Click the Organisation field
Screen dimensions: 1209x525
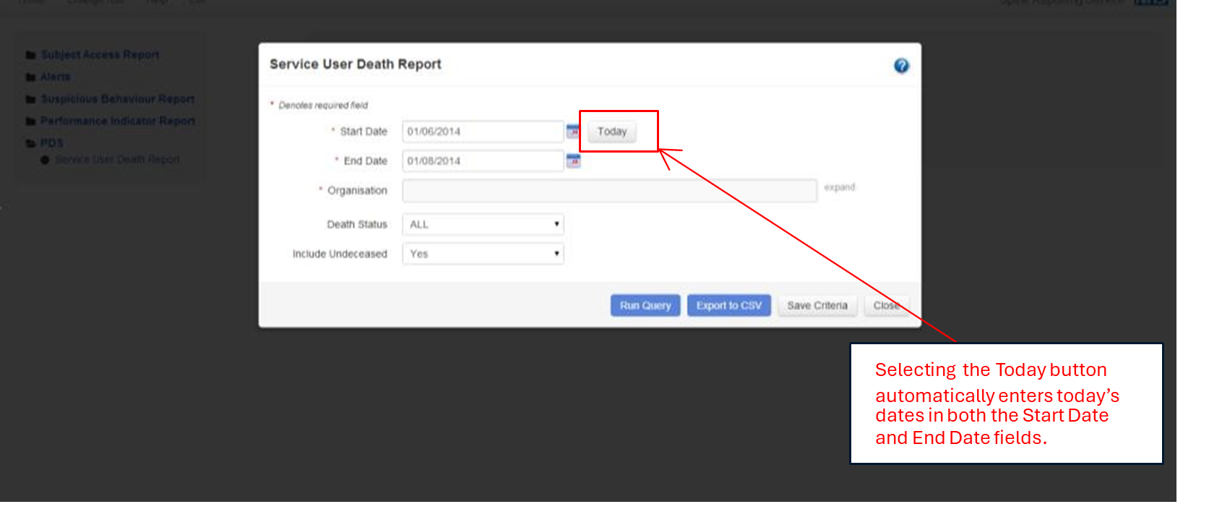click(610, 190)
